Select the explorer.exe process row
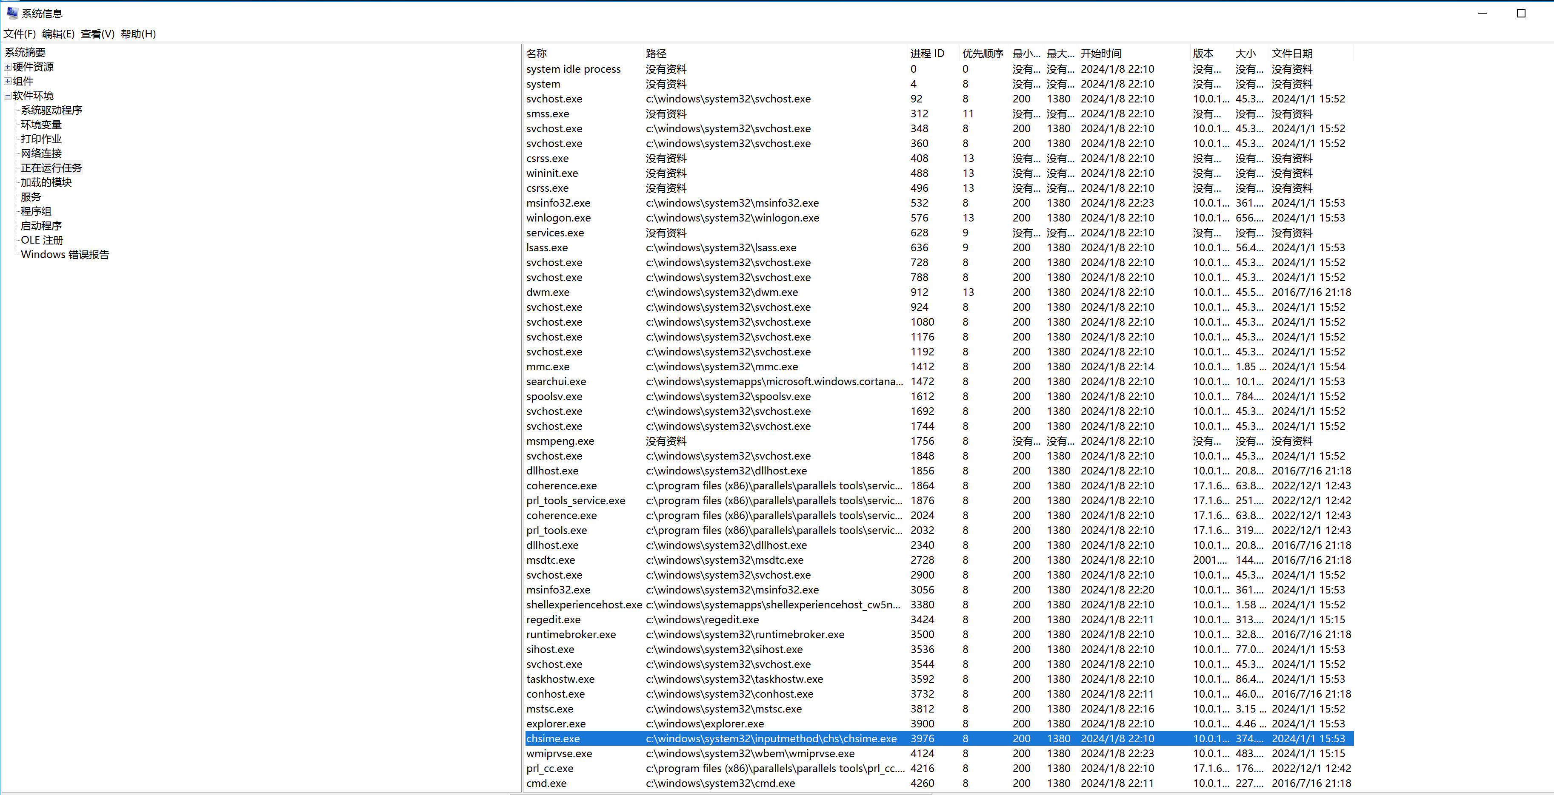 coord(556,724)
